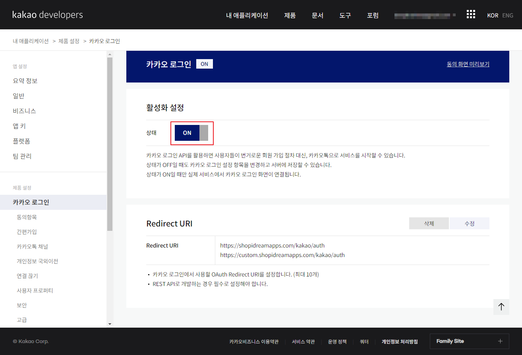
Task: Open 카카오비즈니스 이용약관 footer link
Action: (254, 342)
